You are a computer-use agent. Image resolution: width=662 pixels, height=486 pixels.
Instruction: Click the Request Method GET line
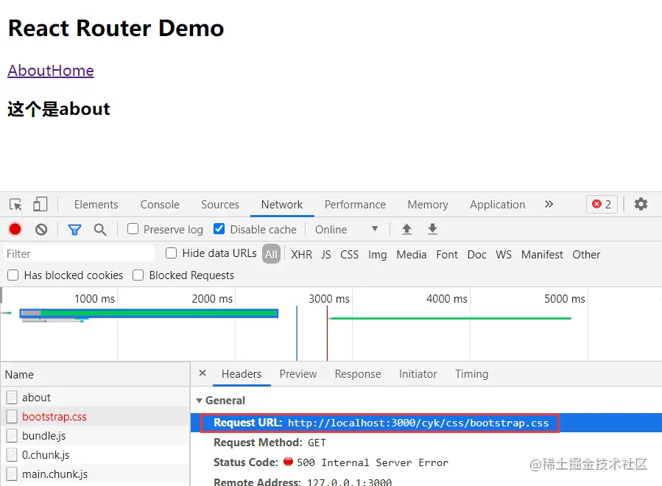[x=270, y=443]
